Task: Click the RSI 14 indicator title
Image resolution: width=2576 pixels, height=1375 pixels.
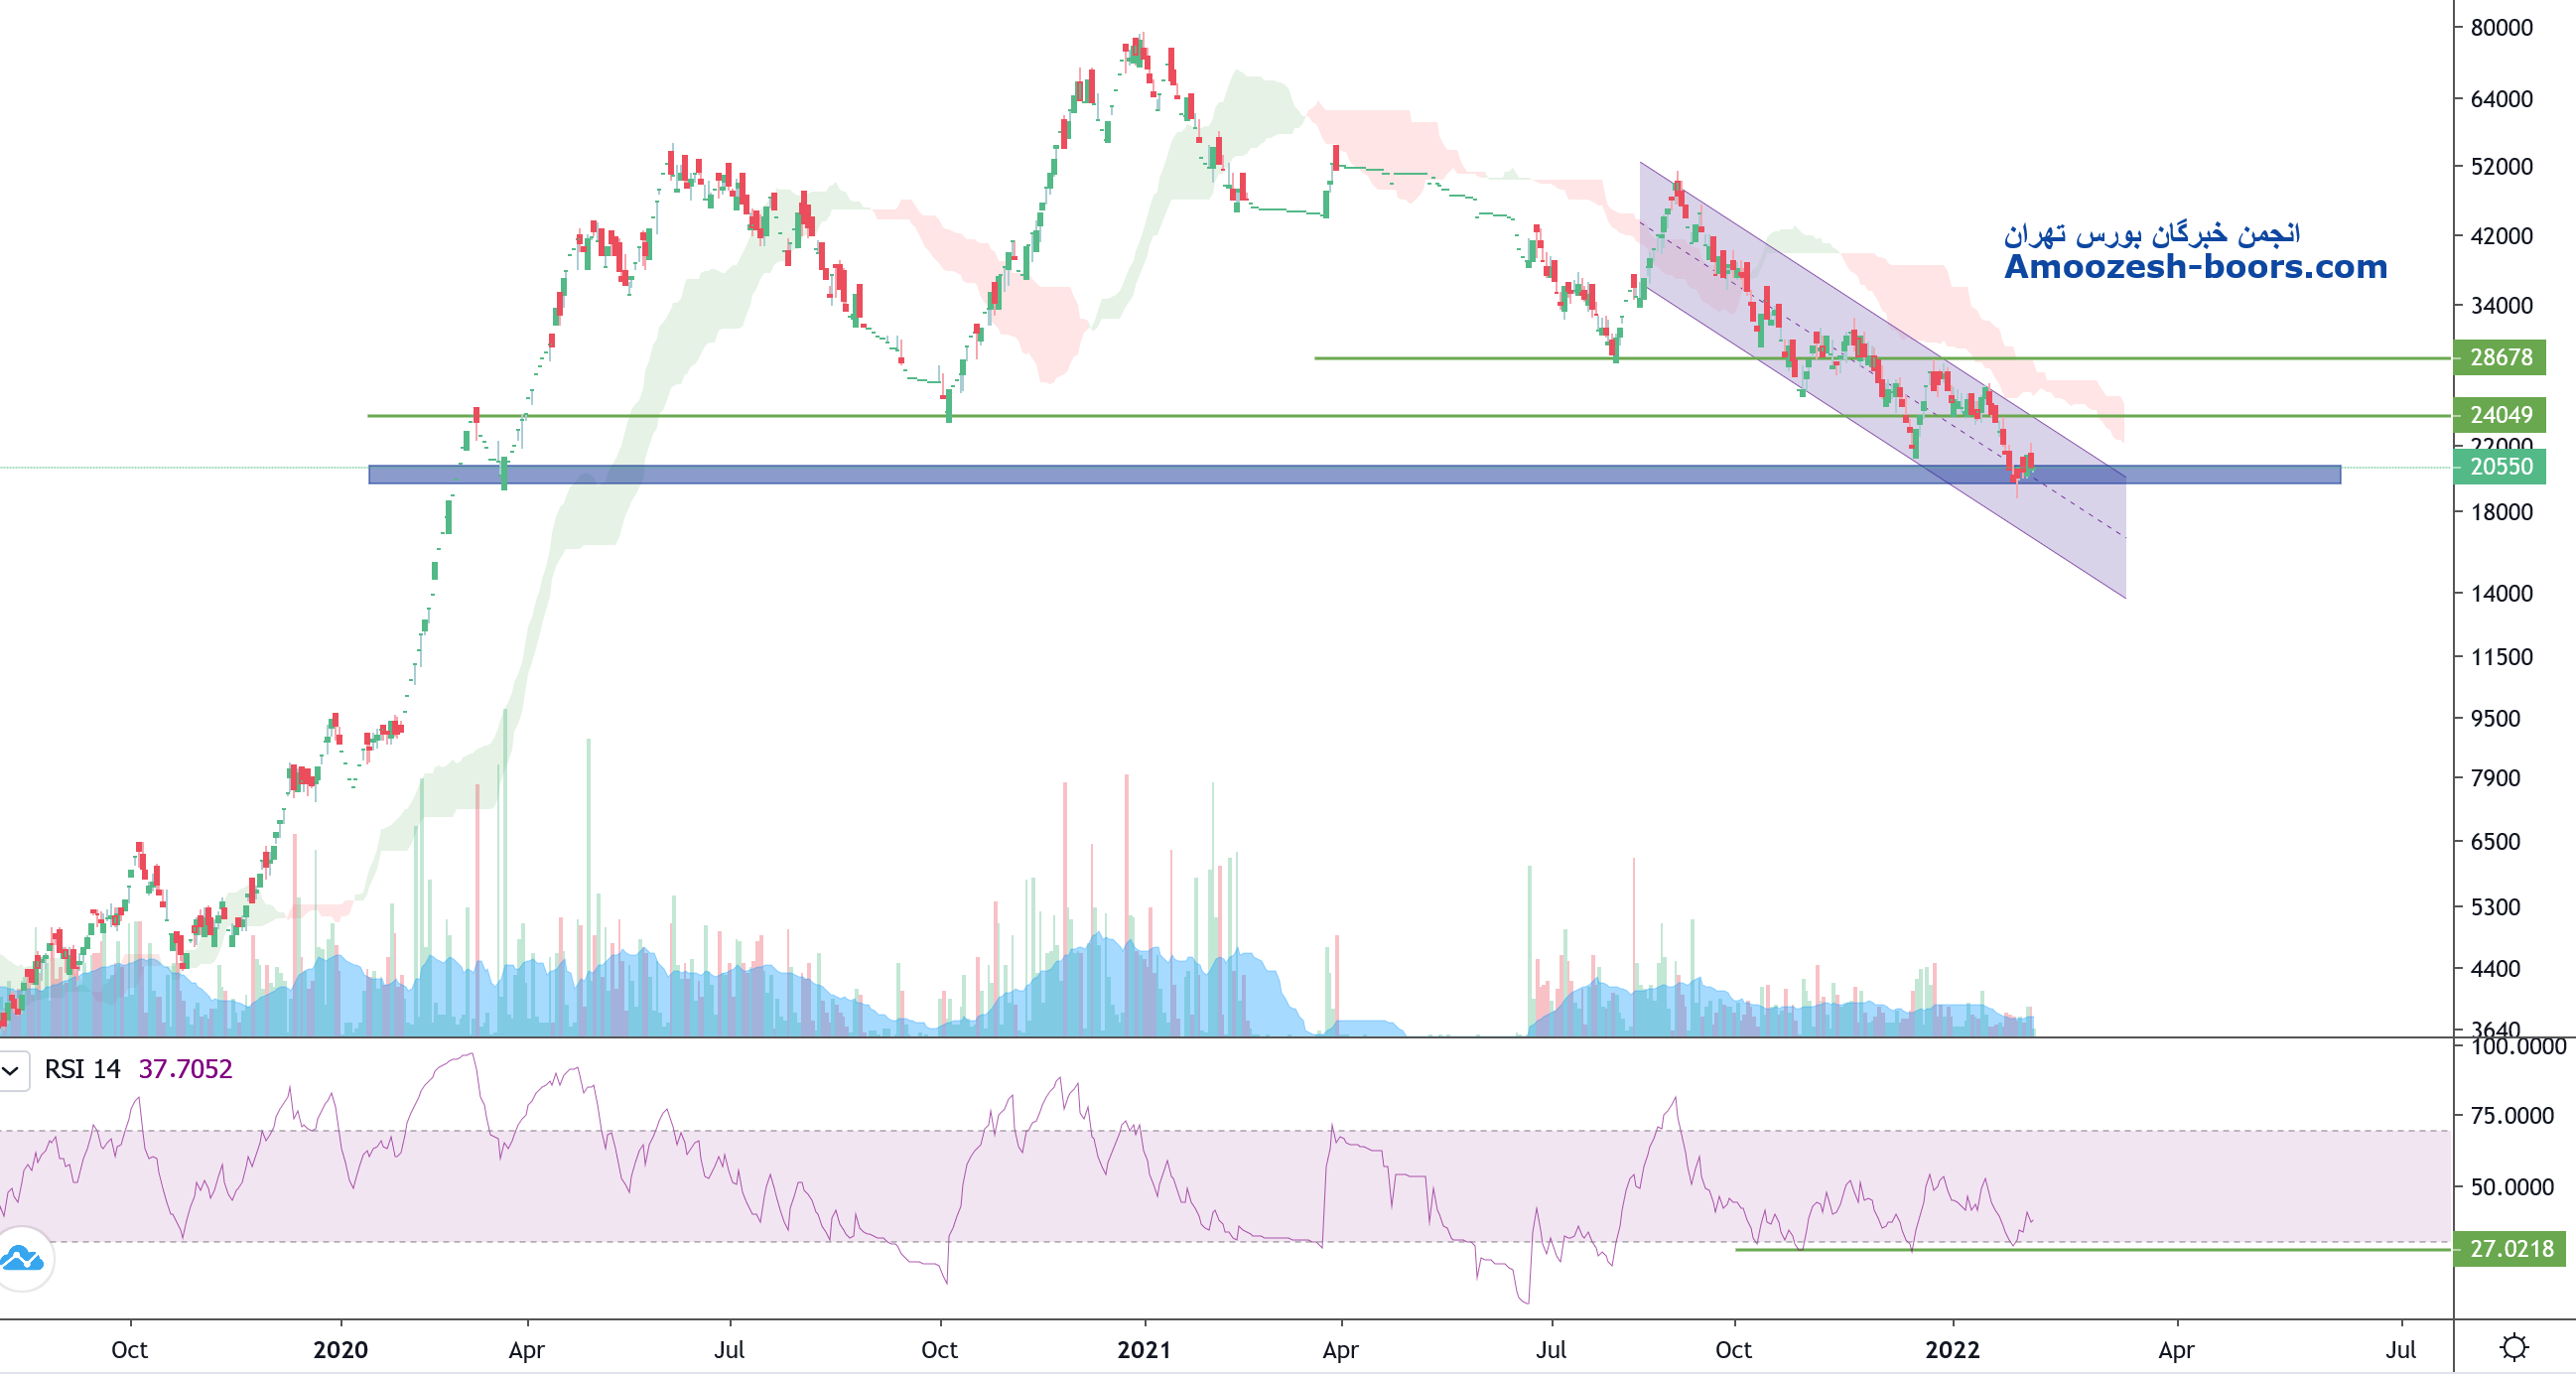Action: 82,1069
